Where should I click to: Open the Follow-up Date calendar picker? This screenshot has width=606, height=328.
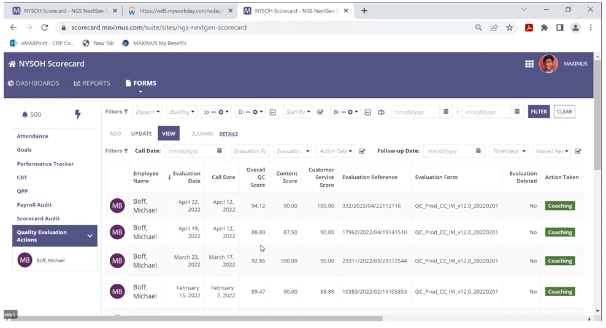(478, 151)
